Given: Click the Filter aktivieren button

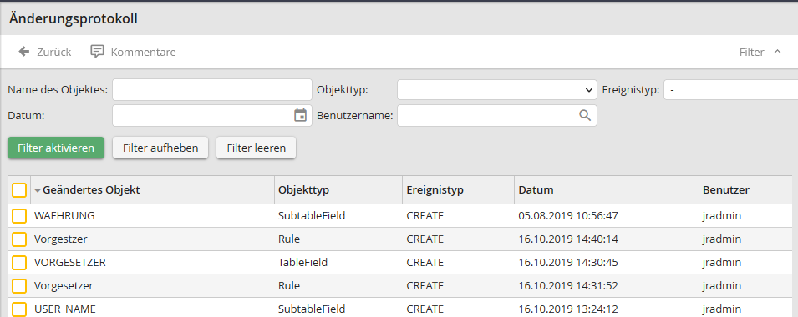Looking at the screenshot, I should 56,148.
